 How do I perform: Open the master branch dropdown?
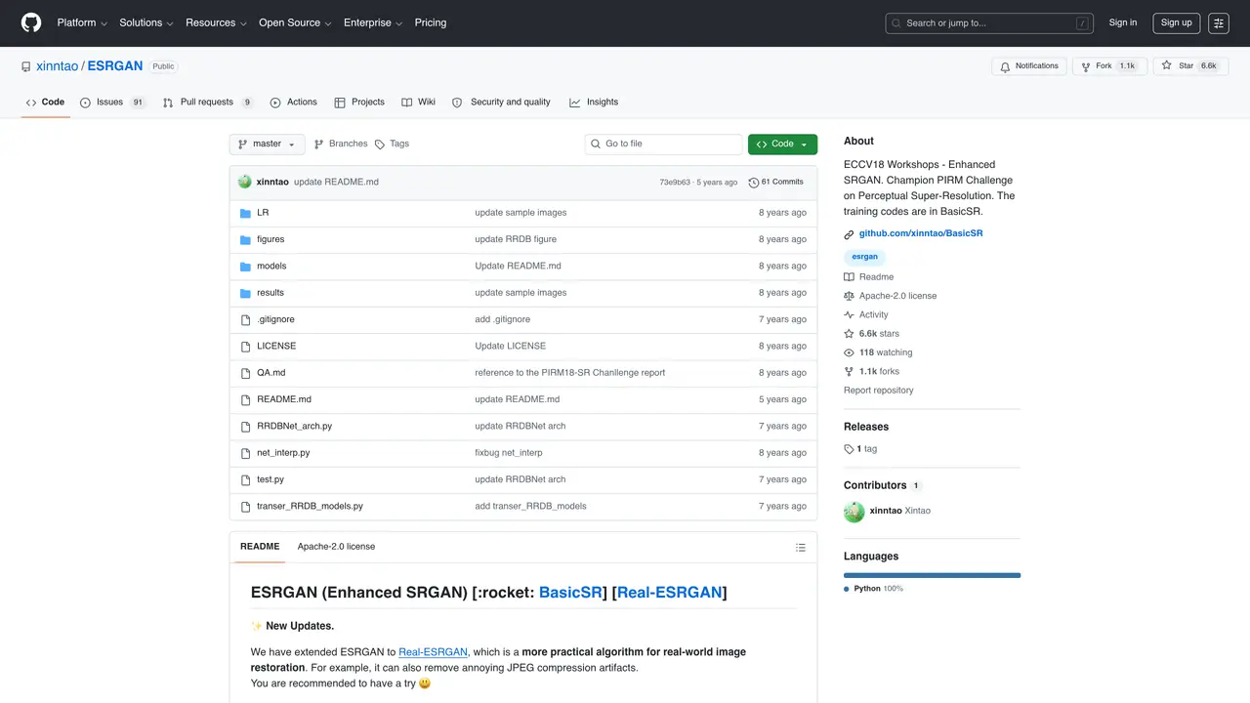(267, 145)
